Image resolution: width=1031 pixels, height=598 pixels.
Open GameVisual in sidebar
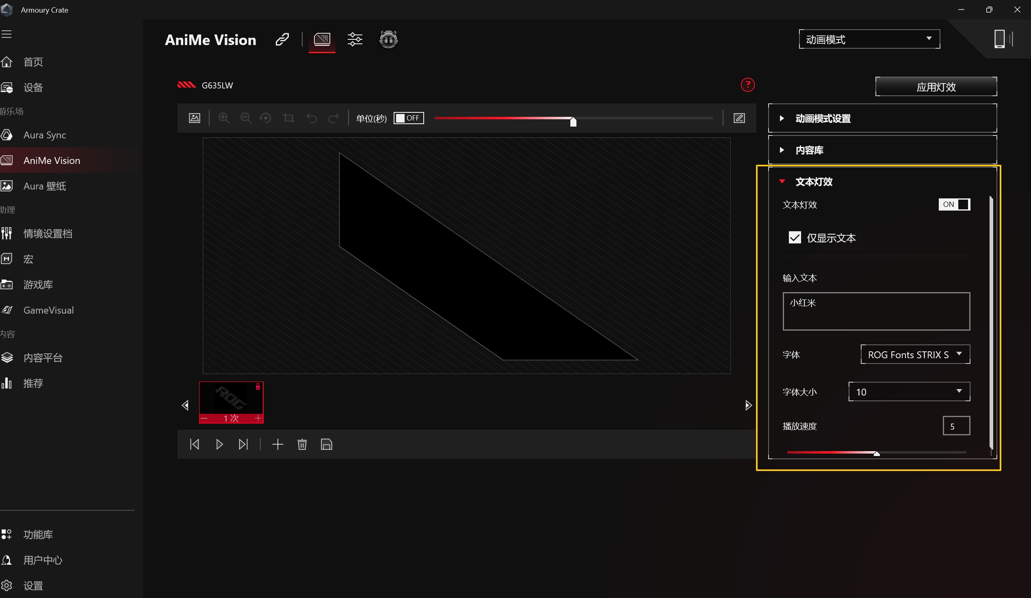pos(48,310)
